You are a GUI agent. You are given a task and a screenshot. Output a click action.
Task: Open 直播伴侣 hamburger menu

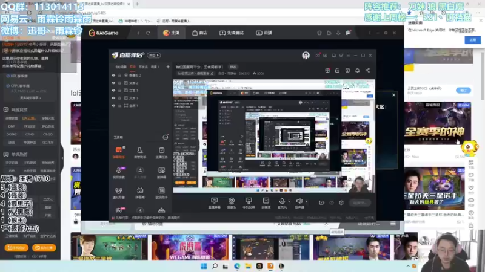pos(348,56)
